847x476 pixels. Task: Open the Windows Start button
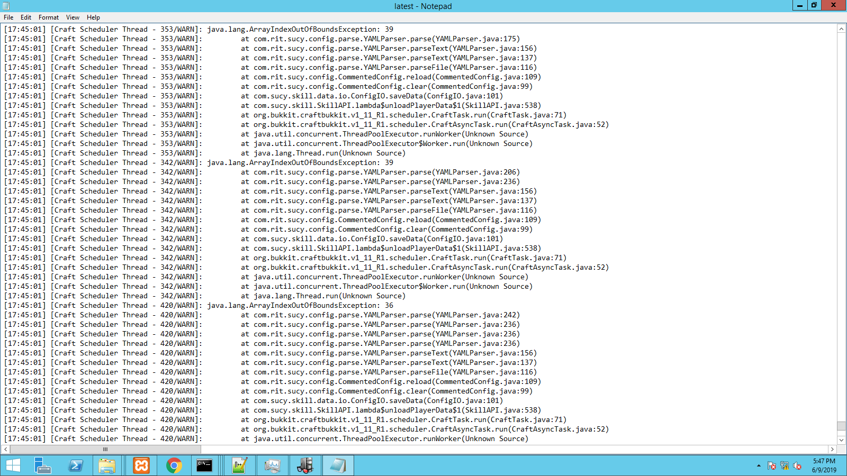pyautogui.click(x=13, y=465)
